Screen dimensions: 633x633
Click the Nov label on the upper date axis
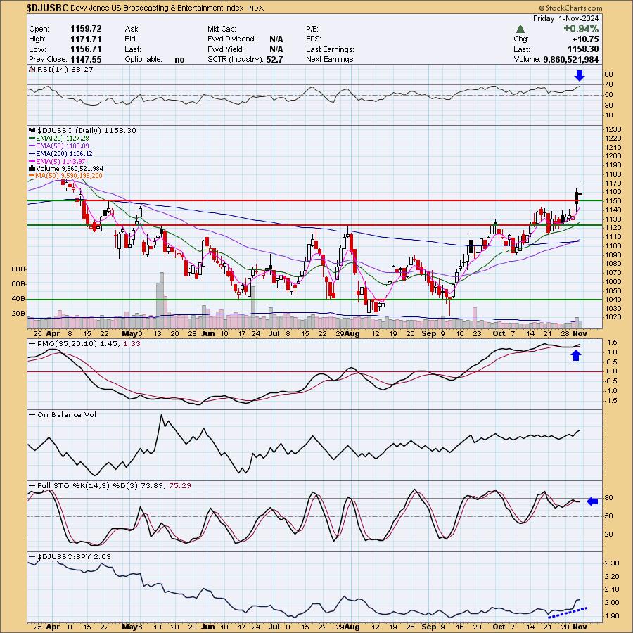click(x=580, y=333)
